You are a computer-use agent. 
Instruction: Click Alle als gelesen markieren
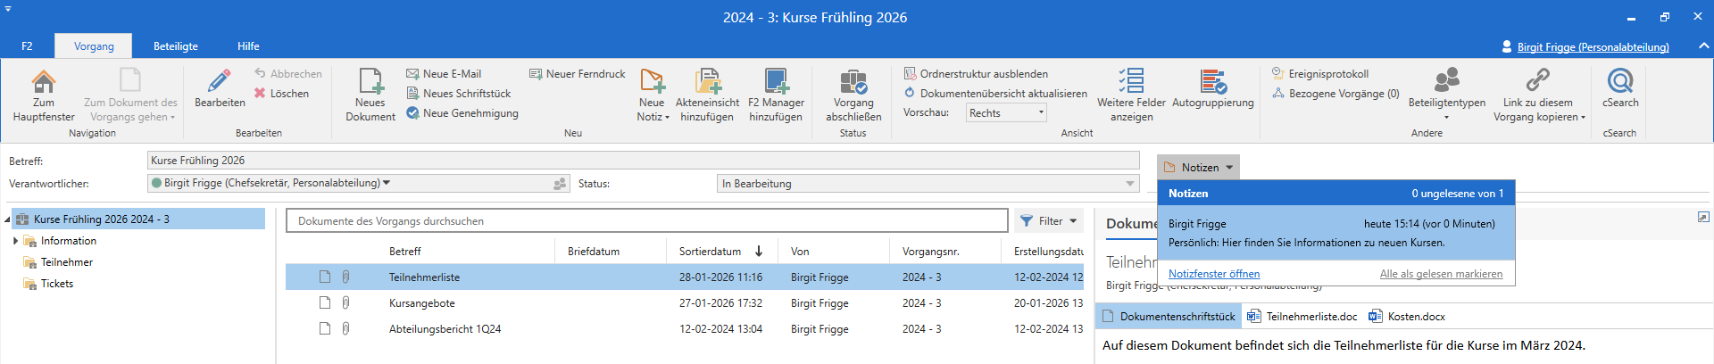pyautogui.click(x=1441, y=274)
